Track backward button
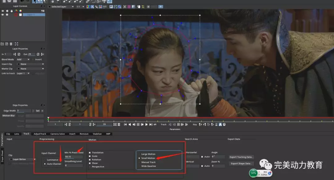Image resolution: width=334 pixels, height=180 pixels. [170, 124]
